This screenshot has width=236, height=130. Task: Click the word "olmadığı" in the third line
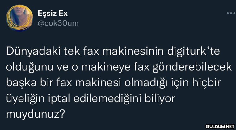coord(145,83)
